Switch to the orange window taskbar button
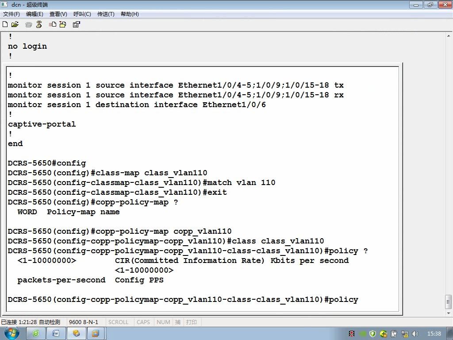Image resolution: width=453 pixels, height=340 pixels. [96, 334]
